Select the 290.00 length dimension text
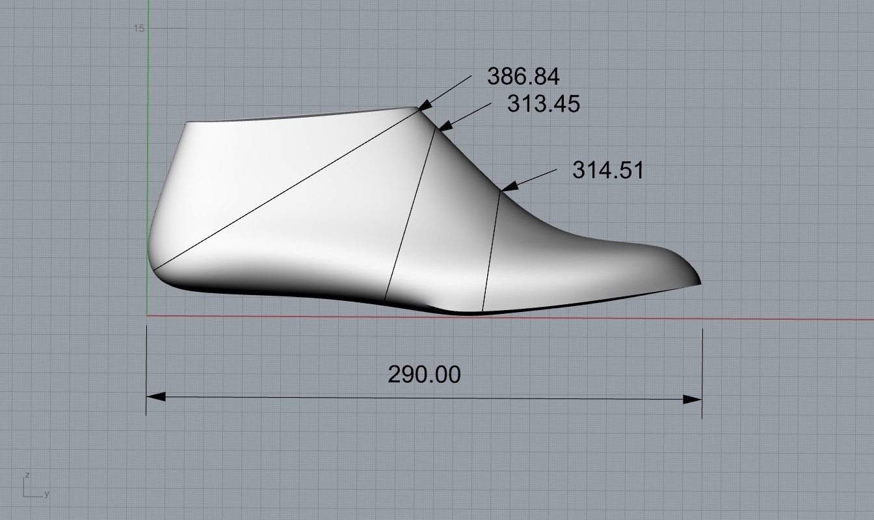This screenshot has height=520, width=874. click(x=424, y=374)
